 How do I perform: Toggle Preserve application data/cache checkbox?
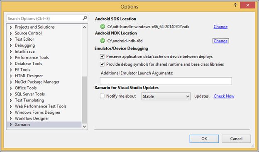point(102,56)
